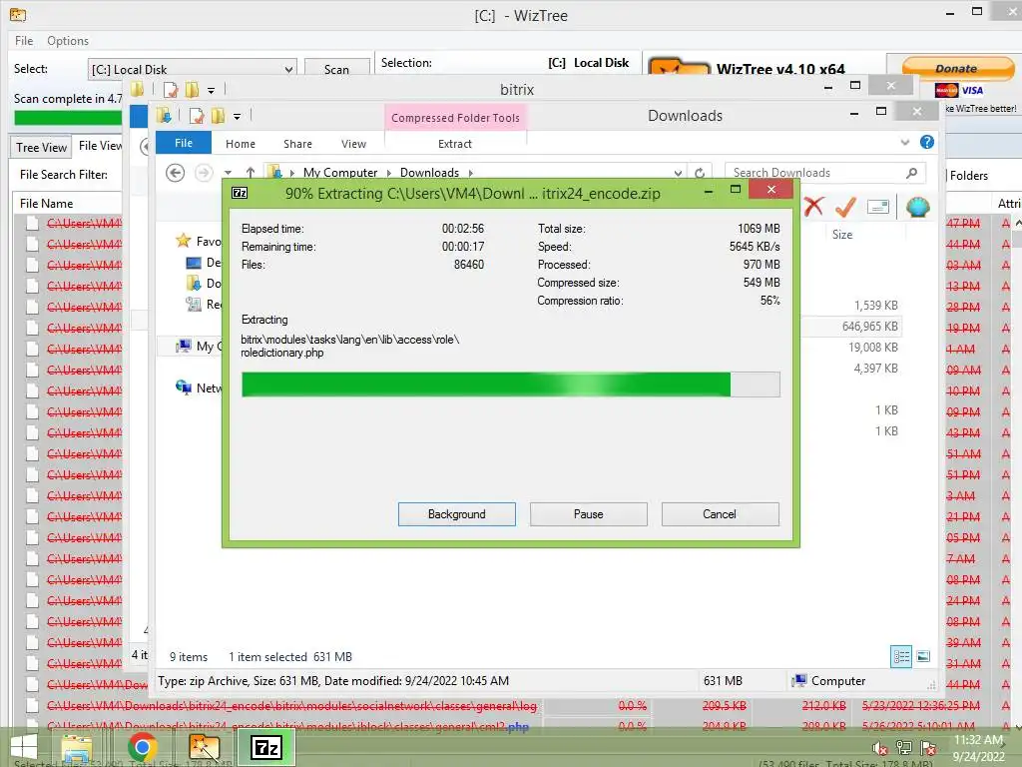Viewport: 1022px width, 767px height.
Task: Click the network icon in system tray
Action: point(904,748)
